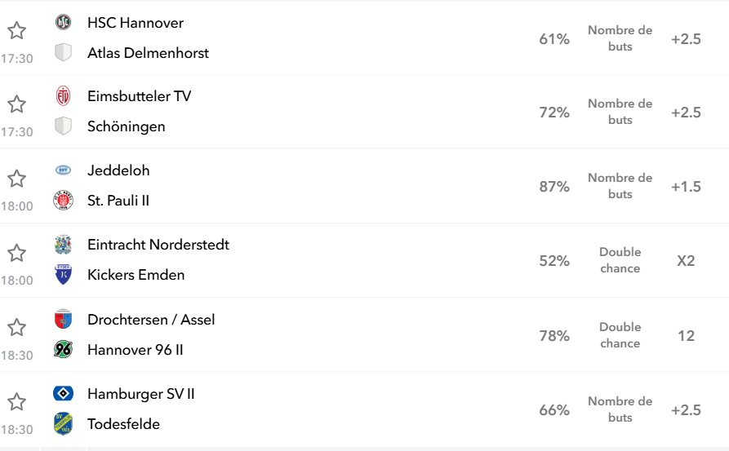Toggle favorite star for HSC Hannover match
This screenshot has width=729, height=451.
17,31
